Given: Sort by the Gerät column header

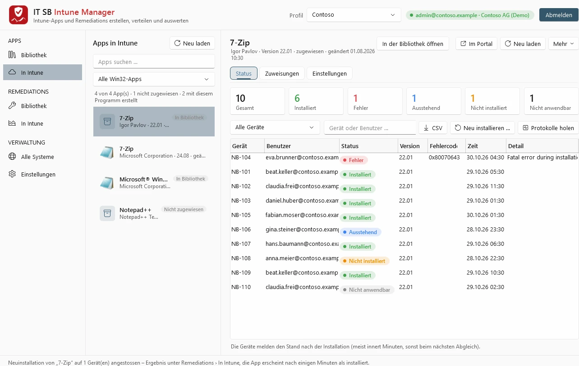Looking at the screenshot, I should pos(247,146).
